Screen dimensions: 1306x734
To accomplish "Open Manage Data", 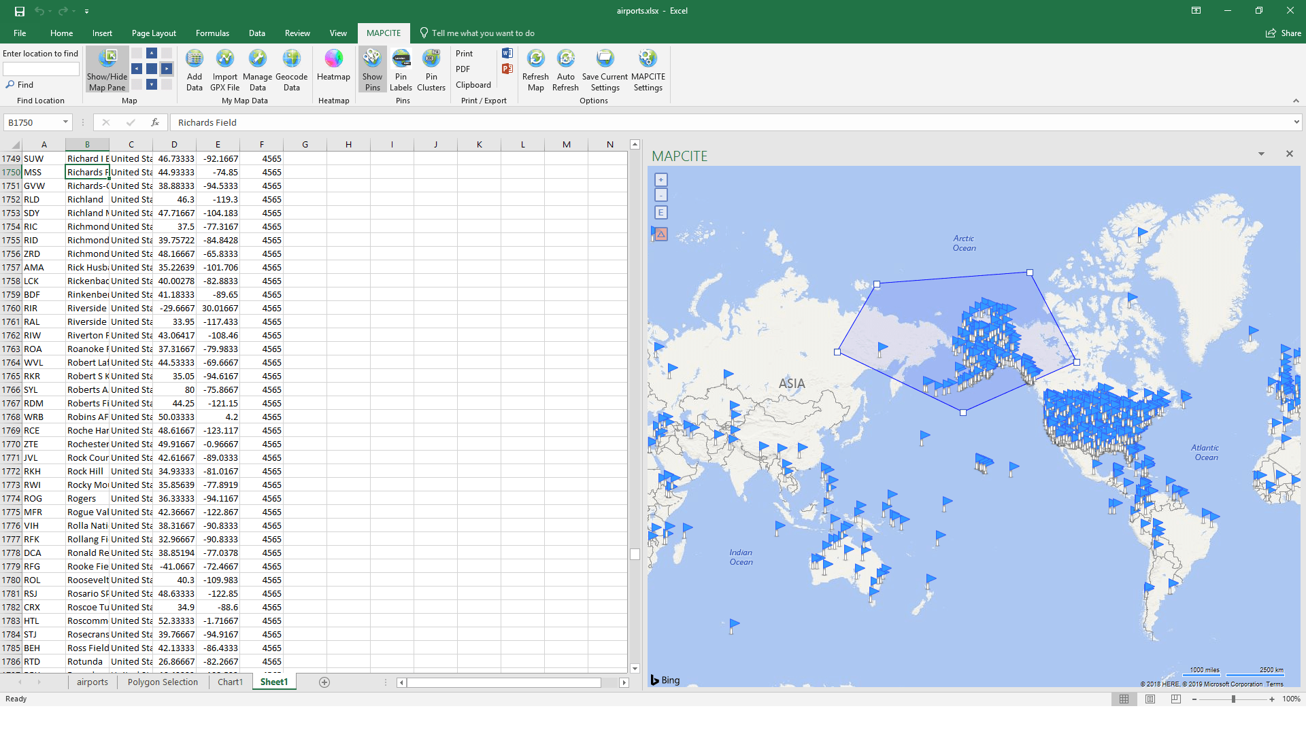I will 257,69.
